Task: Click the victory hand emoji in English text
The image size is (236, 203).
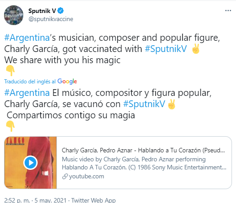Action: click(x=196, y=49)
